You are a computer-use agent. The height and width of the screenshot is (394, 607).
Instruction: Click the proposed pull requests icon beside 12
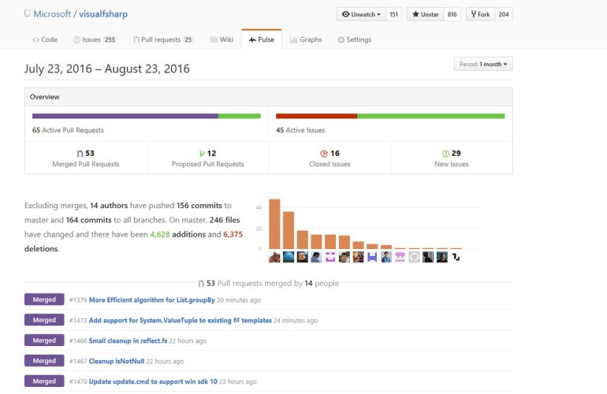(202, 153)
